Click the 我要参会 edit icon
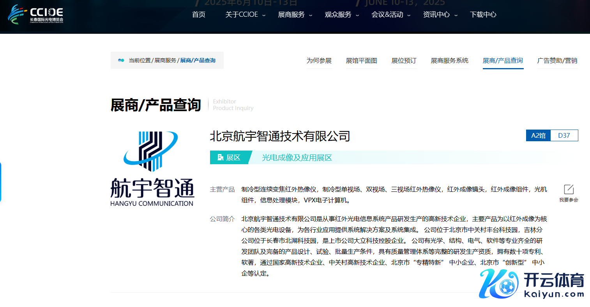 [x=568, y=189]
